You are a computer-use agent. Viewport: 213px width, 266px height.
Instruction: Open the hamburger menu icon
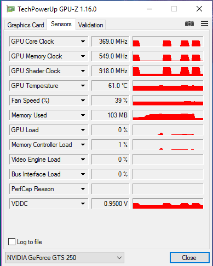pyautogui.click(x=204, y=23)
